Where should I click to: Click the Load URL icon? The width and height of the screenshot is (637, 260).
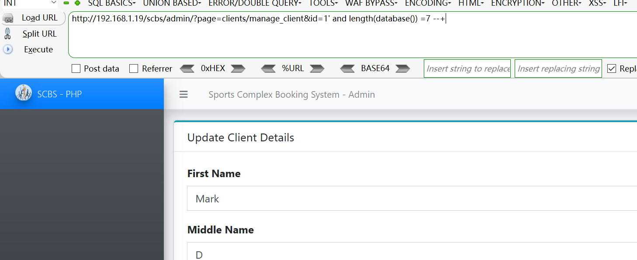point(8,18)
